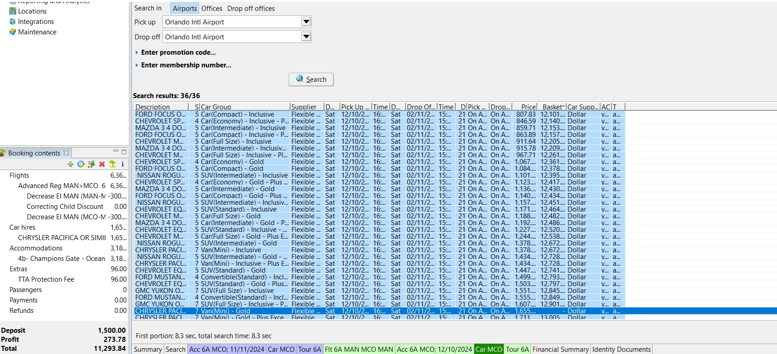The width and height of the screenshot is (777, 354).
Task: Open the Acc 6A MCO; 12/10/2024 tab
Action: [434, 349]
